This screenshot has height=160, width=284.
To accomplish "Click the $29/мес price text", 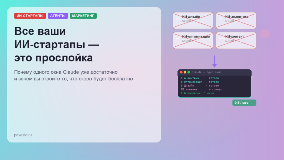I will click(230, 41).
